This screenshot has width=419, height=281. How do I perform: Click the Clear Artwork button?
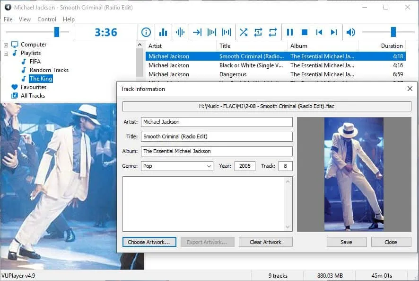click(266, 242)
